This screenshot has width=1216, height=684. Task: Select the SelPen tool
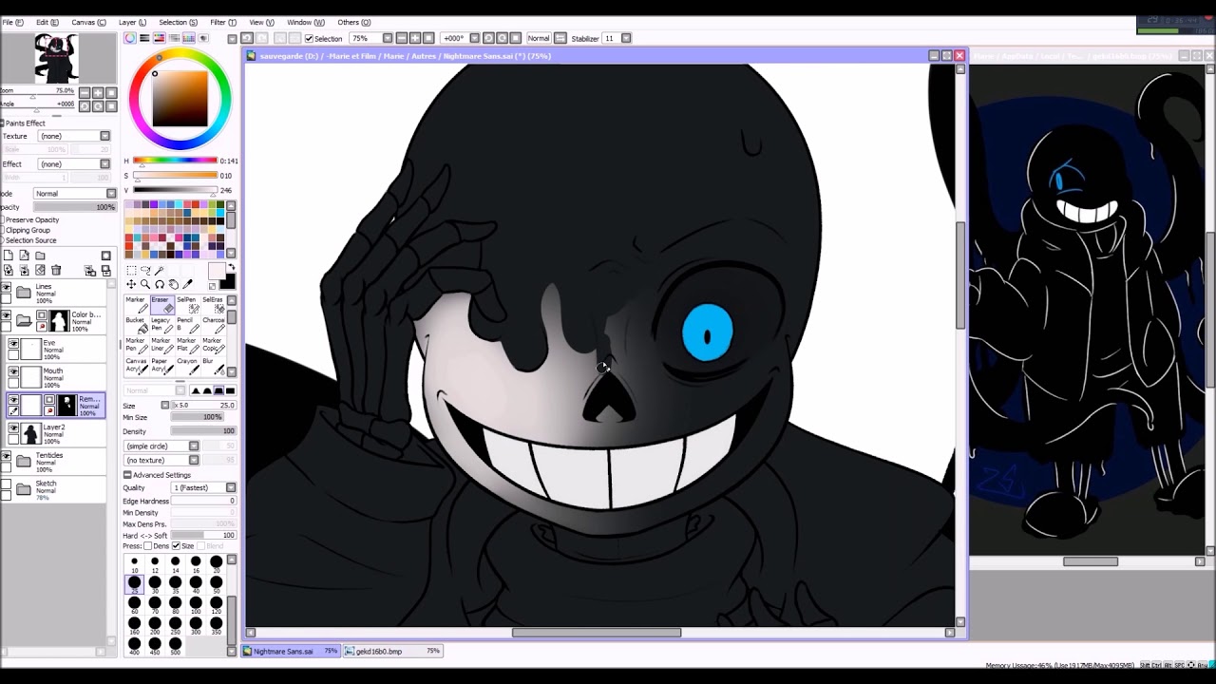(186, 305)
